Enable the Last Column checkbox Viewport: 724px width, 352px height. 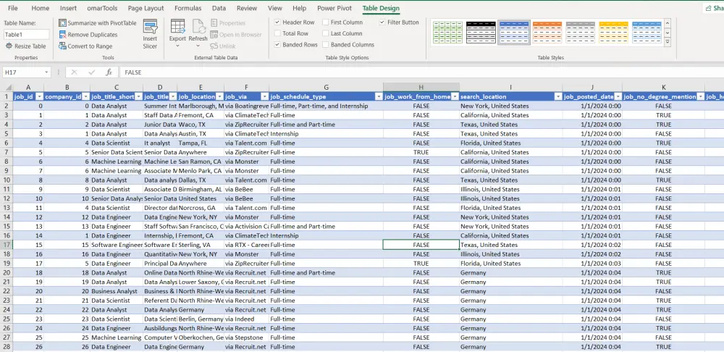tap(326, 33)
